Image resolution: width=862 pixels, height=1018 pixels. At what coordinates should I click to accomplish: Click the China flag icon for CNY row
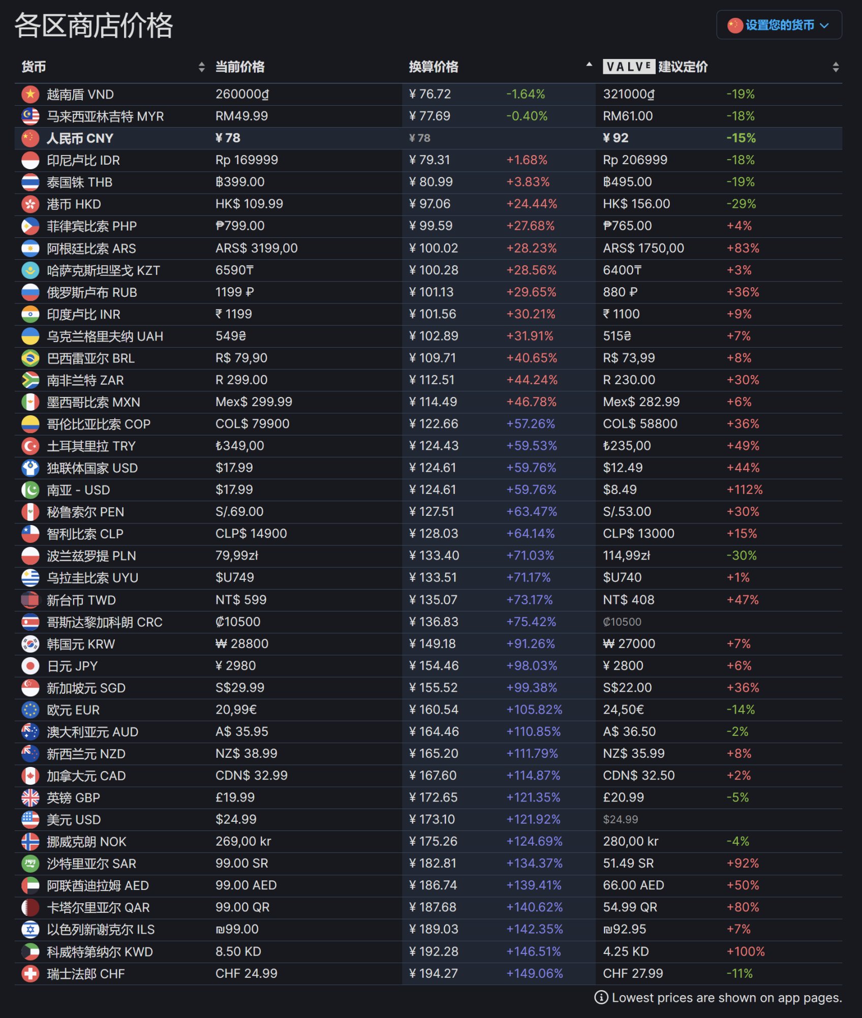pyautogui.click(x=30, y=138)
